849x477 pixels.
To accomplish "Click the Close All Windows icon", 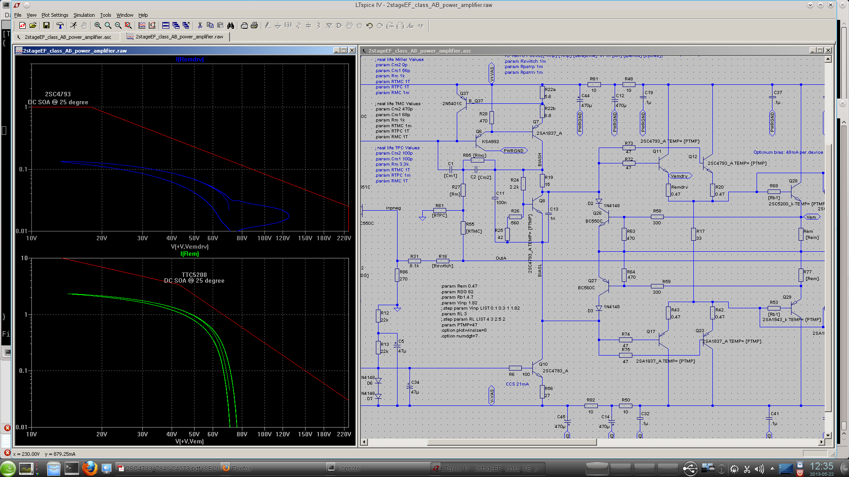I will [x=186, y=26].
